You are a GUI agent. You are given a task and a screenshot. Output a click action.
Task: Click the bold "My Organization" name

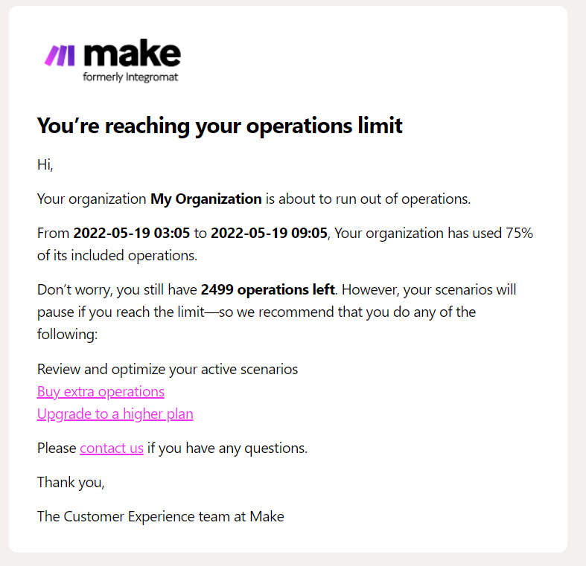click(206, 199)
